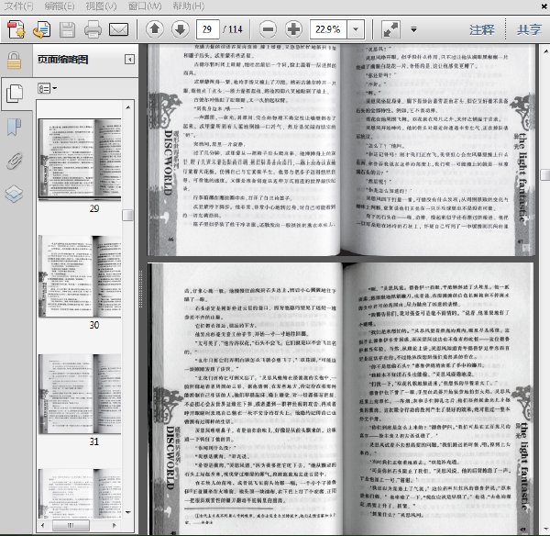Click thumbnail panel scroll right arrow
Image resolution: width=550 pixels, height=536 pixels.
[x=115, y=526]
